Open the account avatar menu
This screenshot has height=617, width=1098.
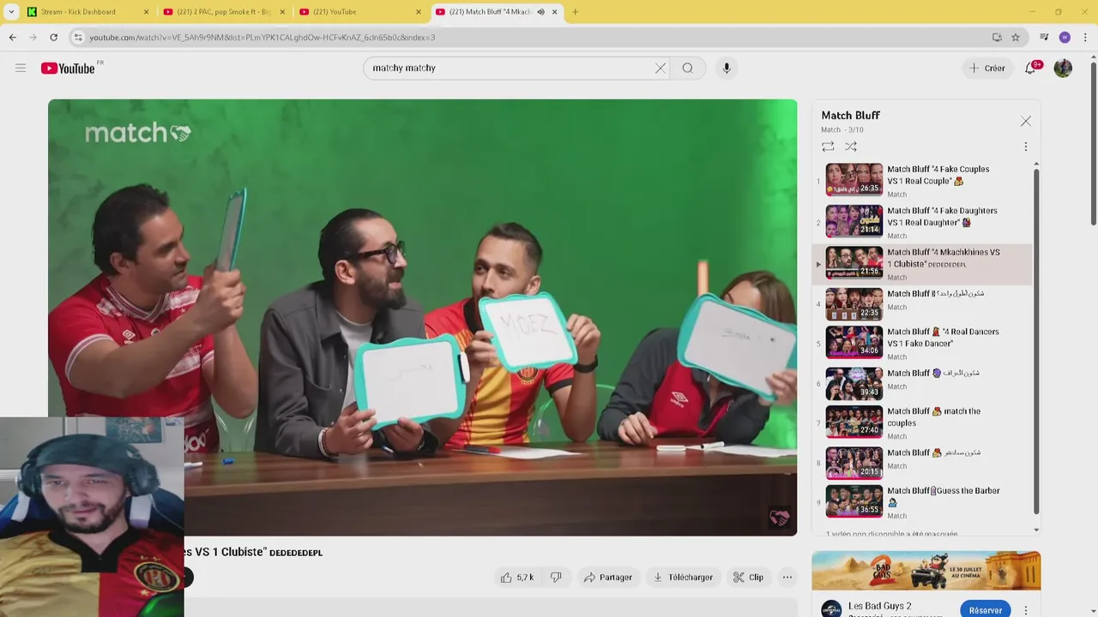(x=1063, y=68)
